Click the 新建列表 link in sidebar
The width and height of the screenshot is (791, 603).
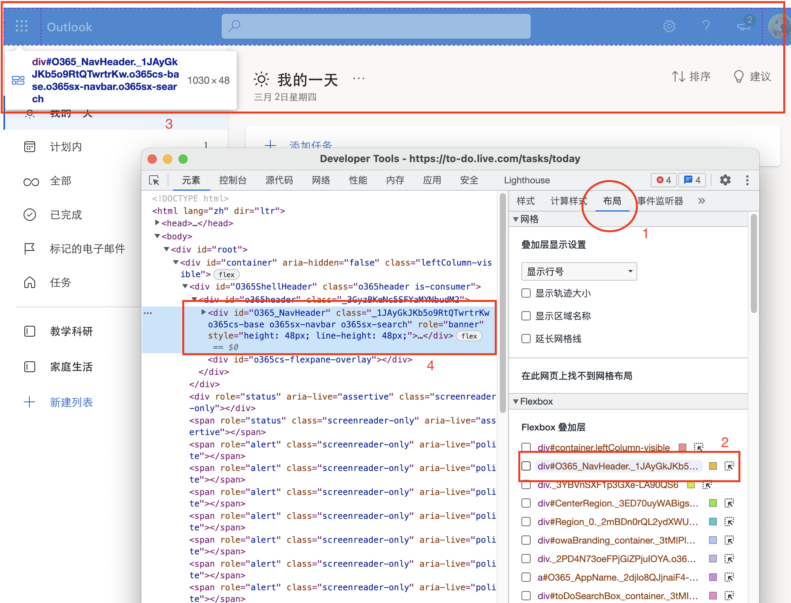tap(71, 402)
